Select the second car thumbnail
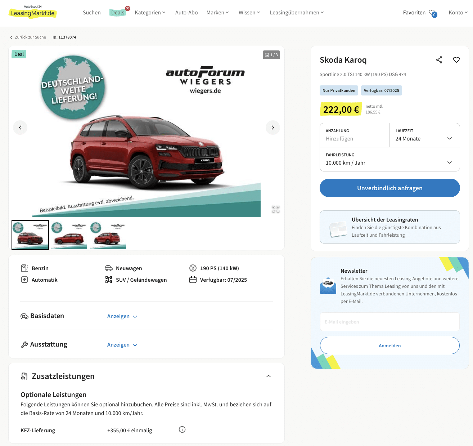 click(69, 235)
